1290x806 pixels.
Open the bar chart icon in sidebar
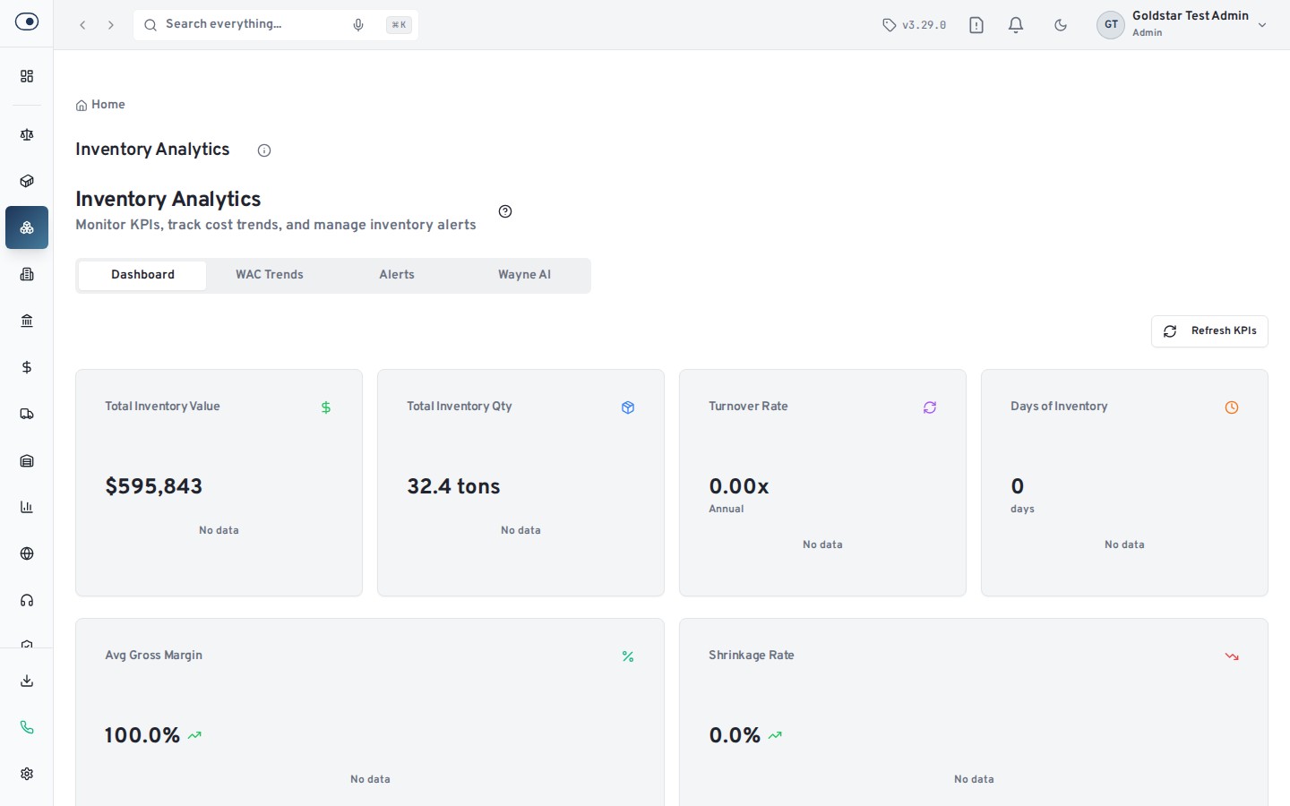coord(27,507)
